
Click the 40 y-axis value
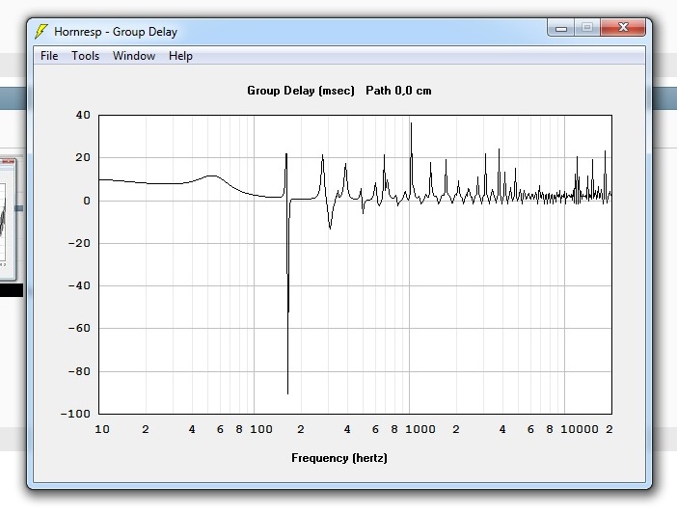pyautogui.click(x=83, y=115)
